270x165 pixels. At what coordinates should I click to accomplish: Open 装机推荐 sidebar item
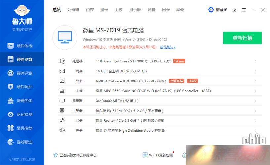pyautogui.click(x=22, y=128)
